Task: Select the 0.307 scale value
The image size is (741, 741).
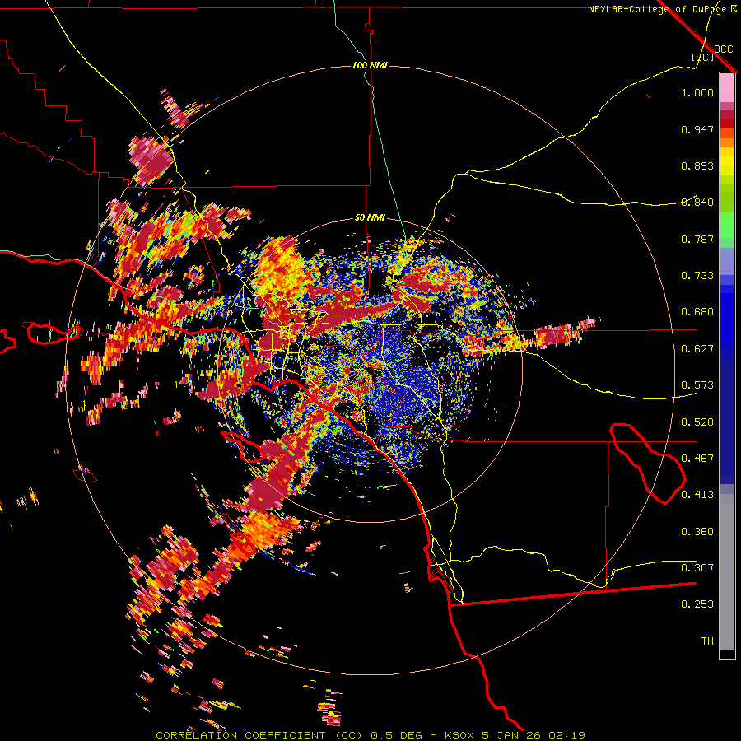Action: (x=697, y=568)
